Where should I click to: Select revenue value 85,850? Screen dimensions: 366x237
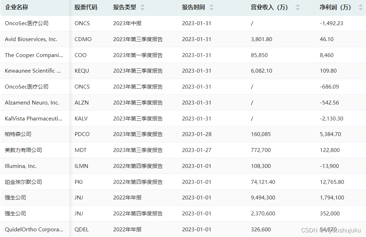coord(259,55)
